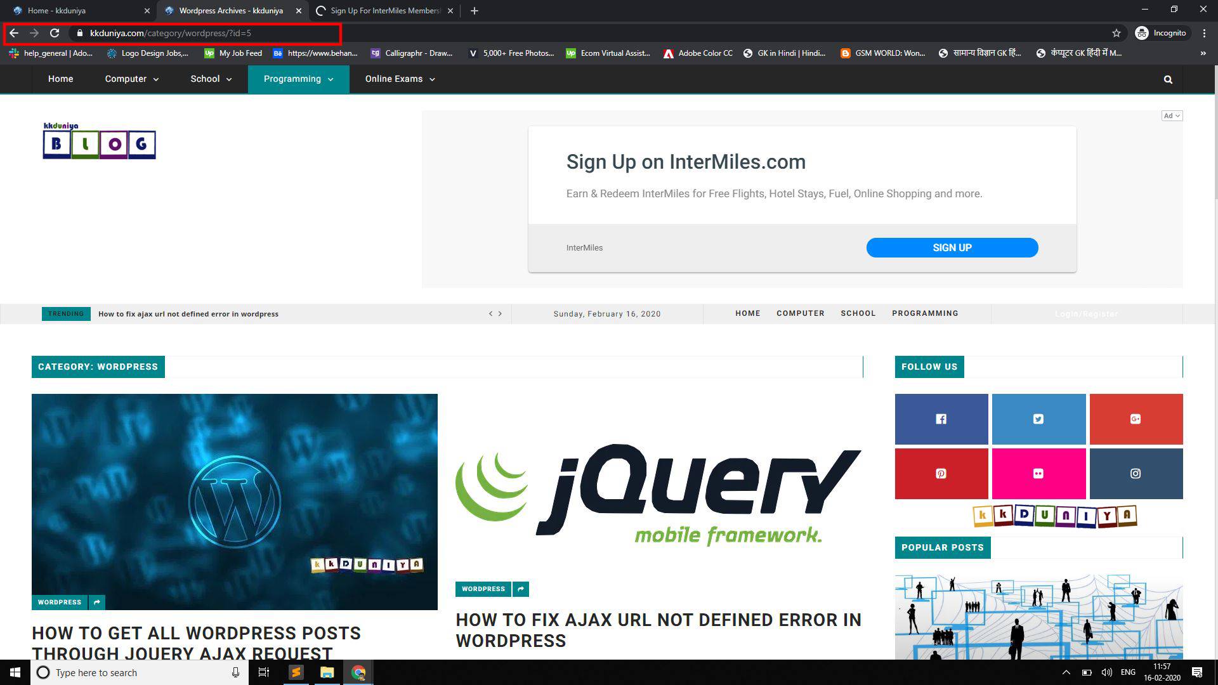Open the Flickr follow icon
The image size is (1218, 685).
[x=1038, y=473]
